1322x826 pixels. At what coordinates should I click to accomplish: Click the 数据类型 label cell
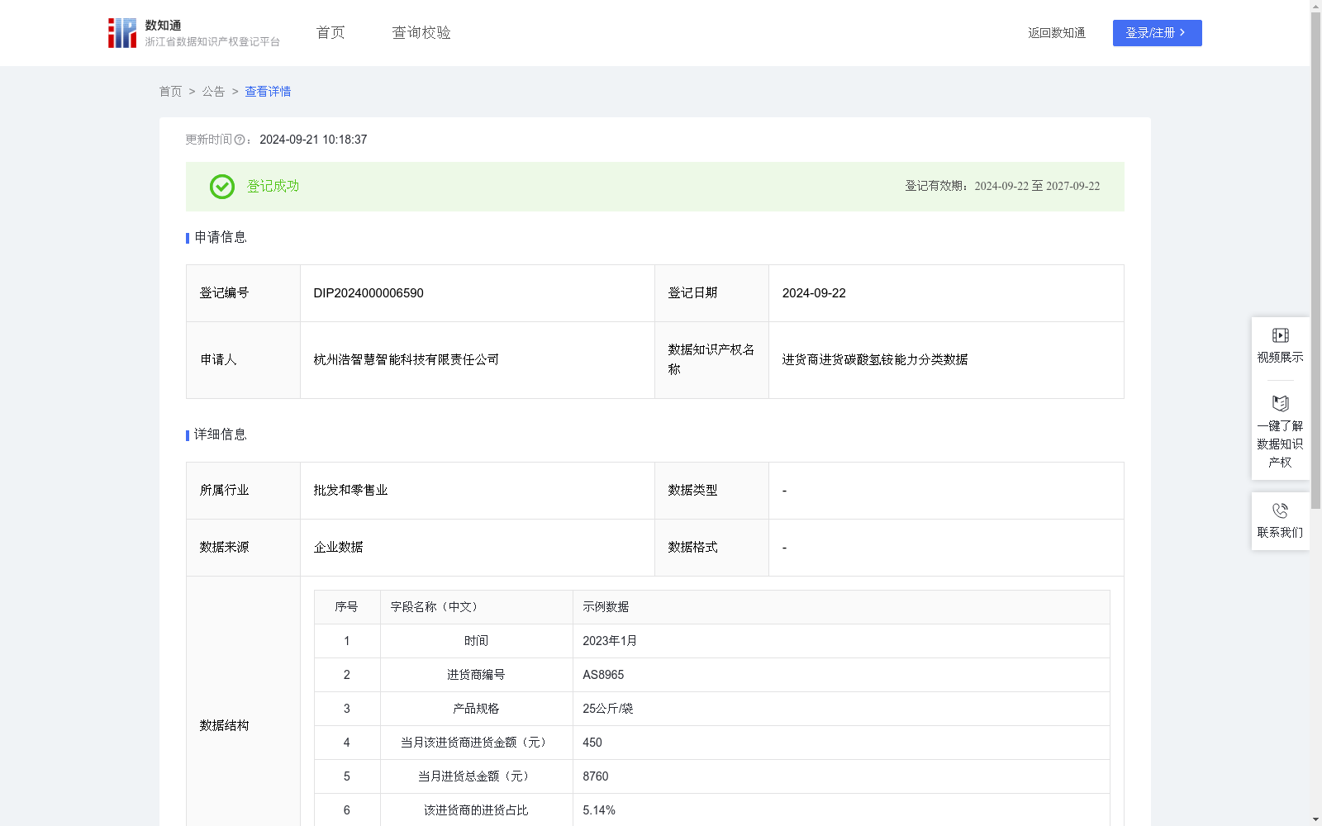[x=711, y=491]
